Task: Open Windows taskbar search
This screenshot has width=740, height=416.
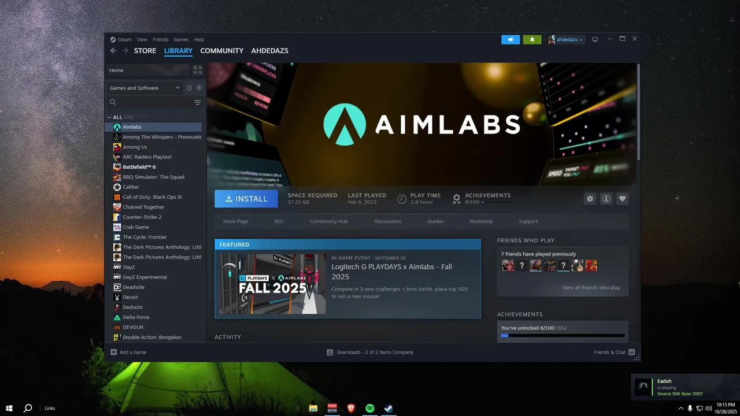Action: click(28, 408)
